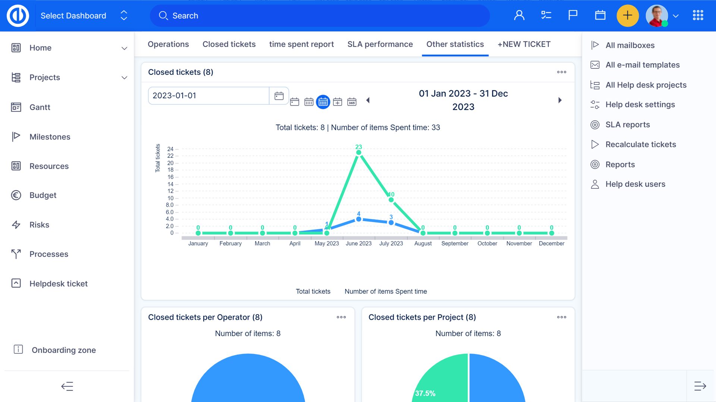Toggle the Total tickets legend series

[x=313, y=291]
